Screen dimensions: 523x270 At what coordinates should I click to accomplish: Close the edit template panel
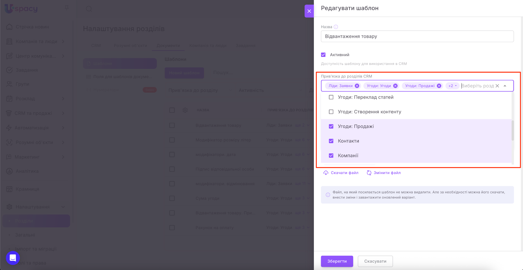[x=309, y=11]
